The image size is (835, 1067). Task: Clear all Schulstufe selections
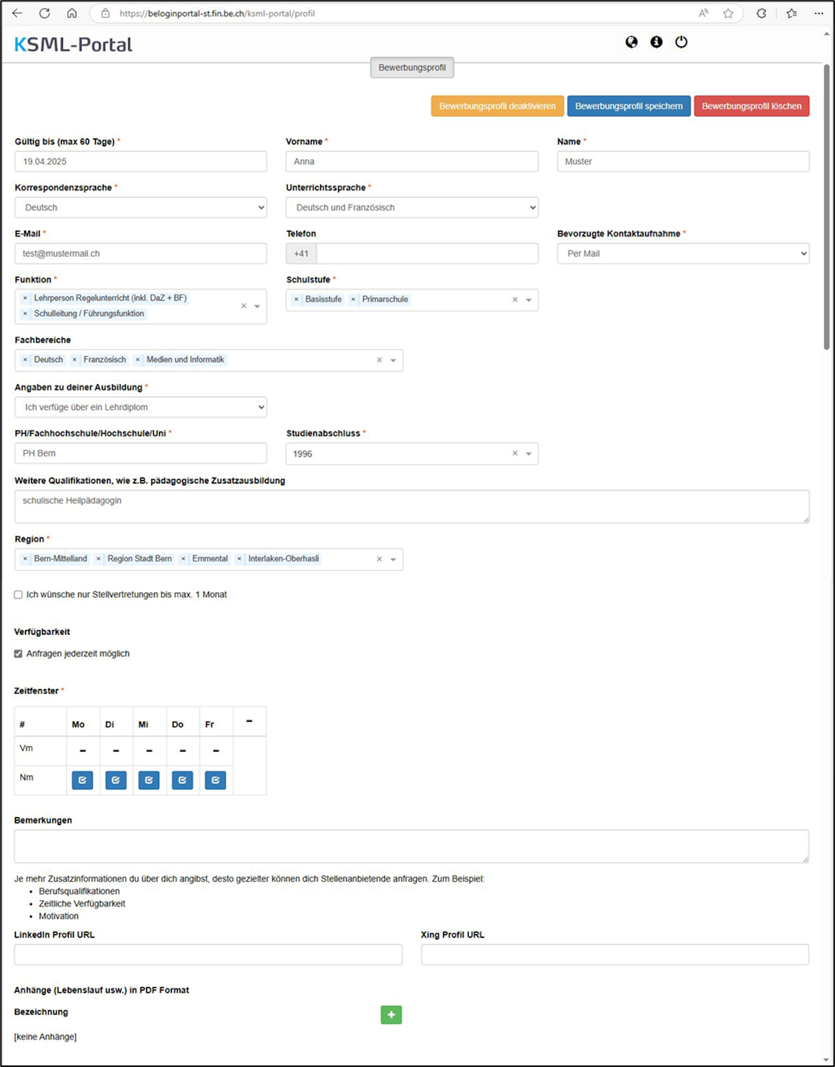coord(515,300)
